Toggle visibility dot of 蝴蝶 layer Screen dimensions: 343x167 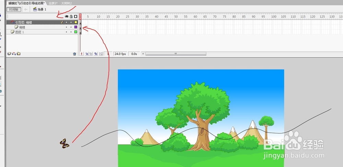67,27
